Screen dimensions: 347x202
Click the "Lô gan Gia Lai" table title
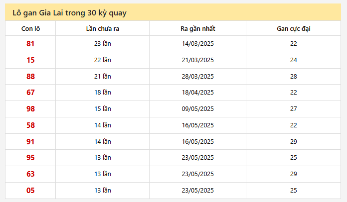pos(69,13)
